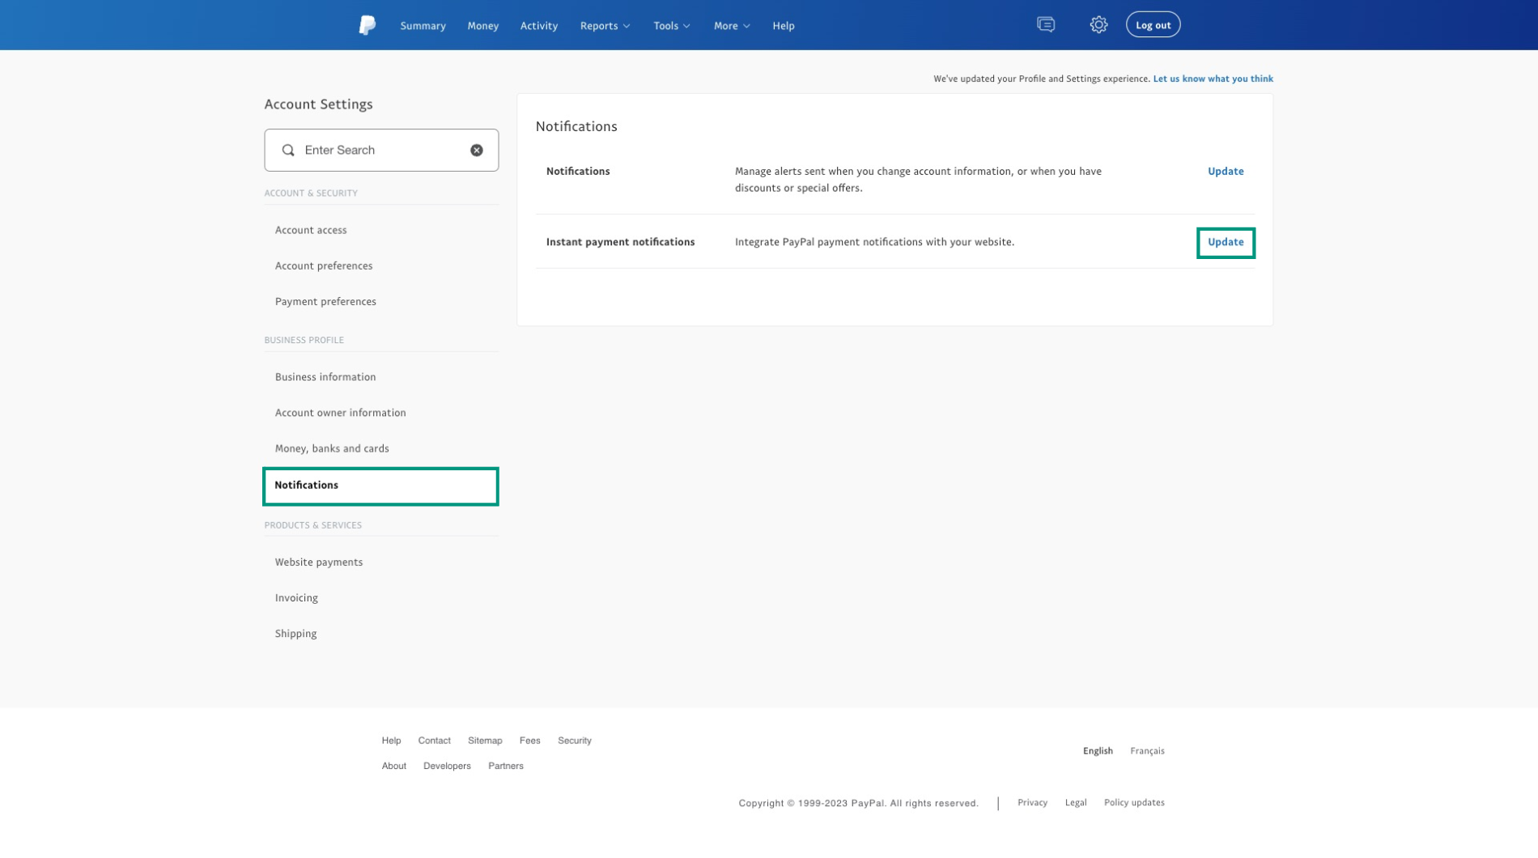Open the settings gear icon
The height and width of the screenshot is (858, 1538).
click(x=1098, y=24)
